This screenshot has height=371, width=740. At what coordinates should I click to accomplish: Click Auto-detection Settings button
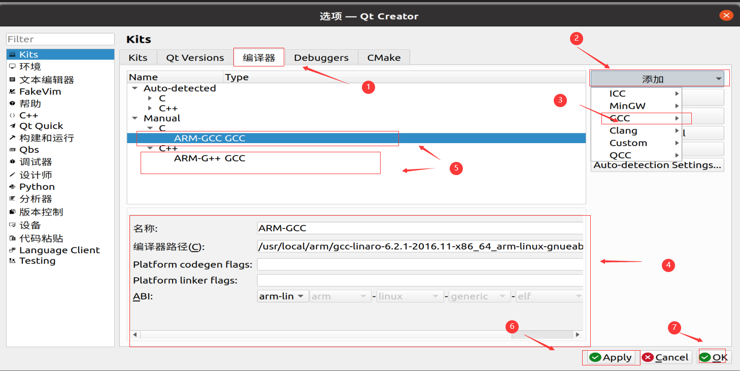pos(657,165)
